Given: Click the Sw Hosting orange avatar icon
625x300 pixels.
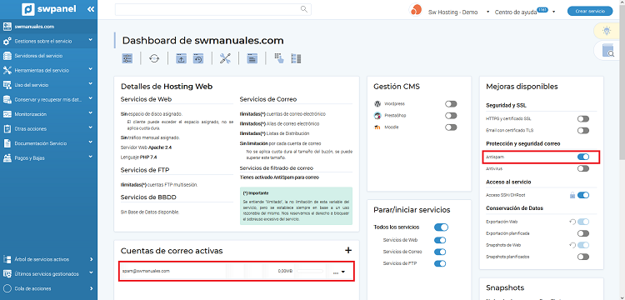Looking at the screenshot, I should click(415, 10).
